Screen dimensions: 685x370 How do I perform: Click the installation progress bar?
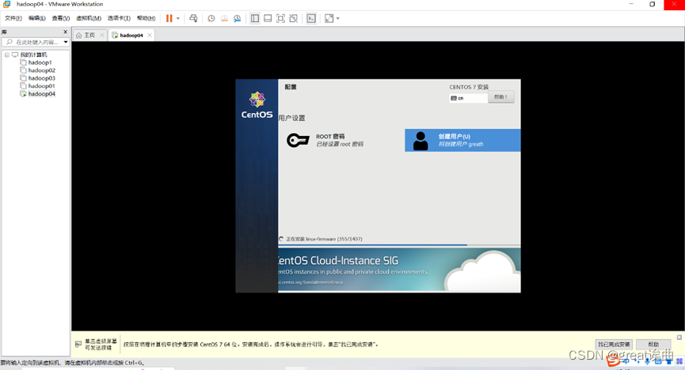tap(399, 245)
